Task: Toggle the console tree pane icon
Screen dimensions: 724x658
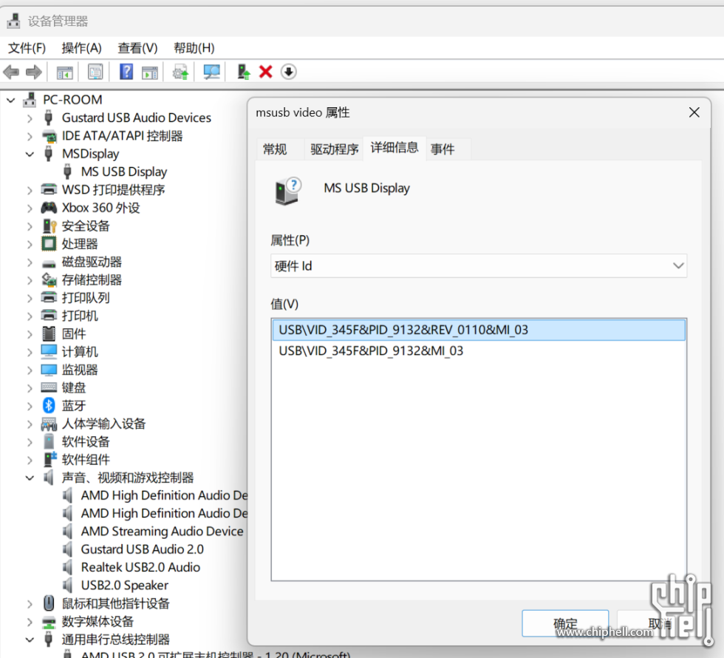Action: (65, 72)
